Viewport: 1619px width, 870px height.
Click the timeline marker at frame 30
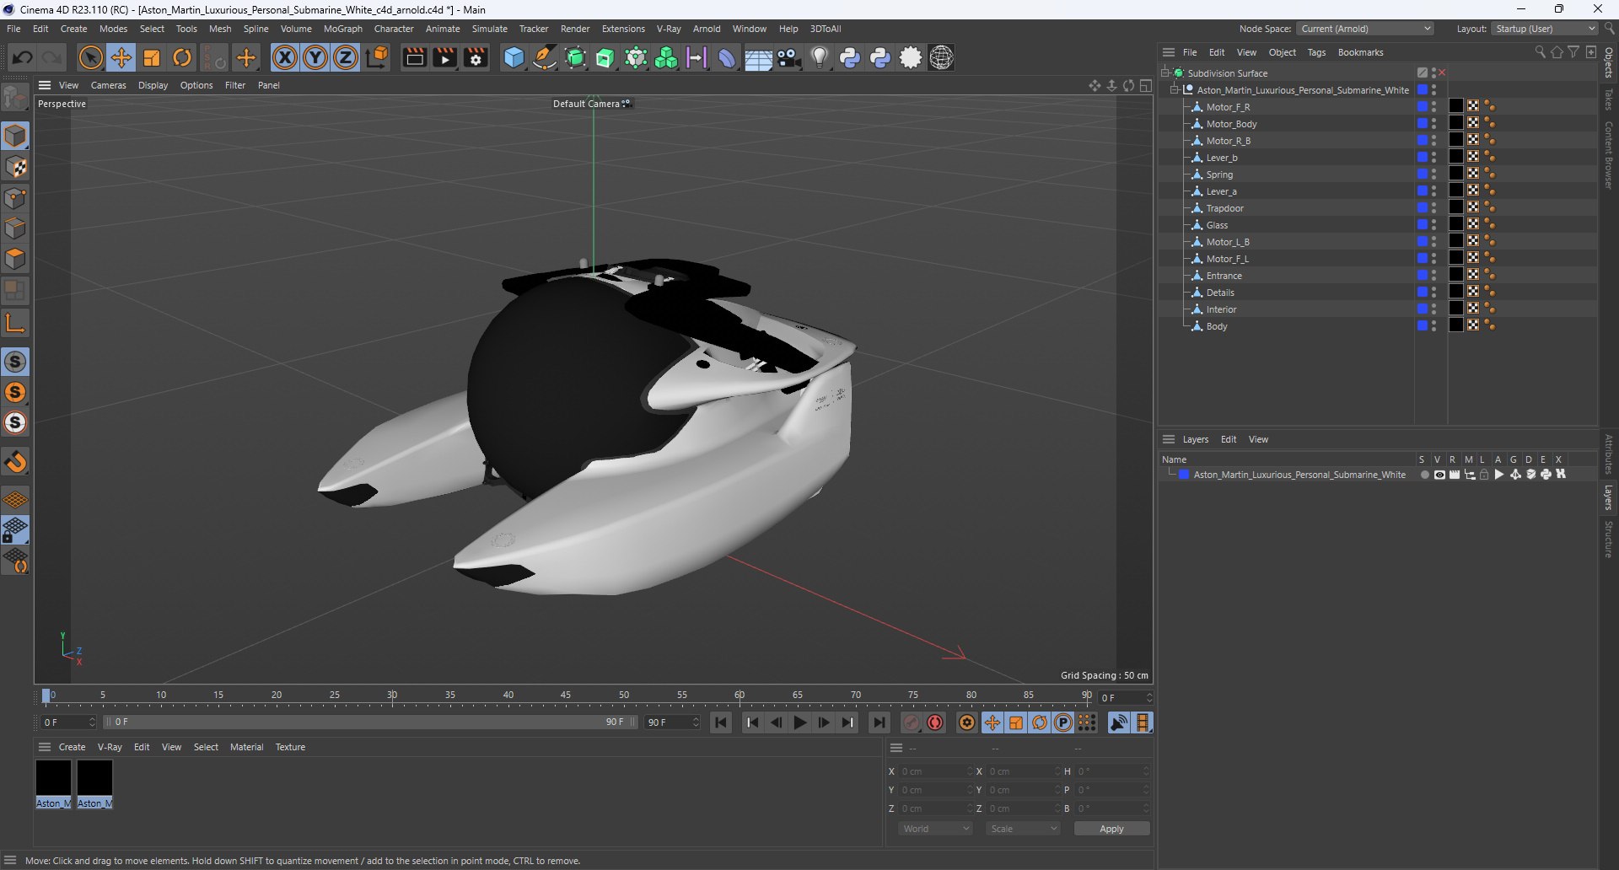[x=392, y=695]
